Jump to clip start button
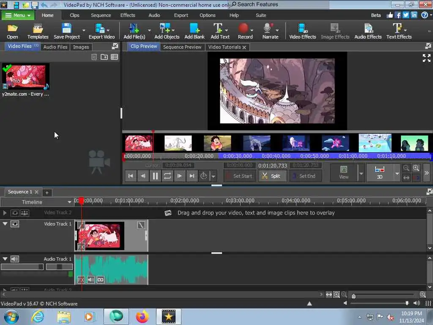Screen dimensions: 433x325 click(131, 176)
